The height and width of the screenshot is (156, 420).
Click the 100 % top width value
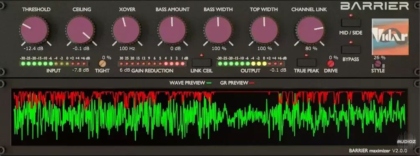265,49
